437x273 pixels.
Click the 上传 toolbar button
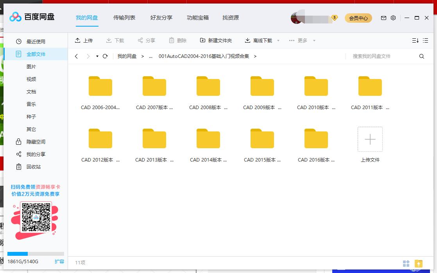click(84, 41)
